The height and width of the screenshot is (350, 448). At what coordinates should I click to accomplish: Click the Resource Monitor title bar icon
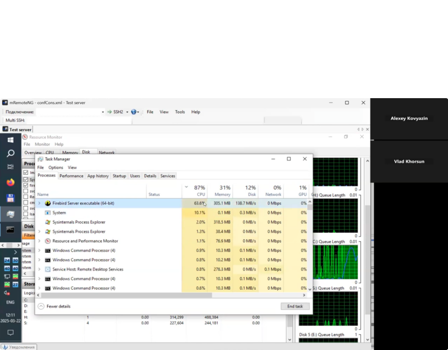pos(25,137)
